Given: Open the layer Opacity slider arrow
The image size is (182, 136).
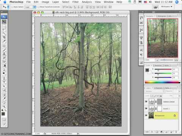Looking at the screenshot, I should point(179,91).
